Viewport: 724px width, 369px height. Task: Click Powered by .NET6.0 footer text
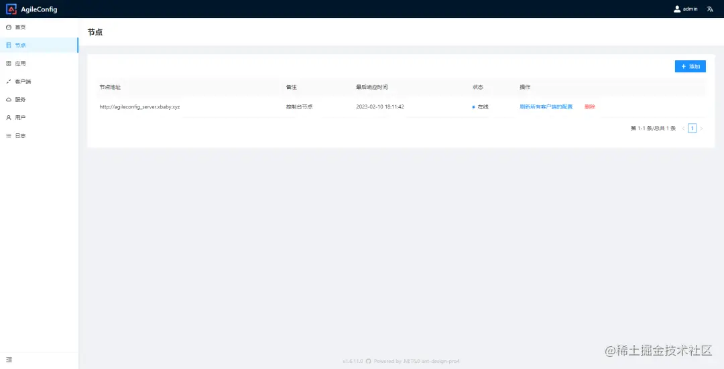tap(397, 361)
